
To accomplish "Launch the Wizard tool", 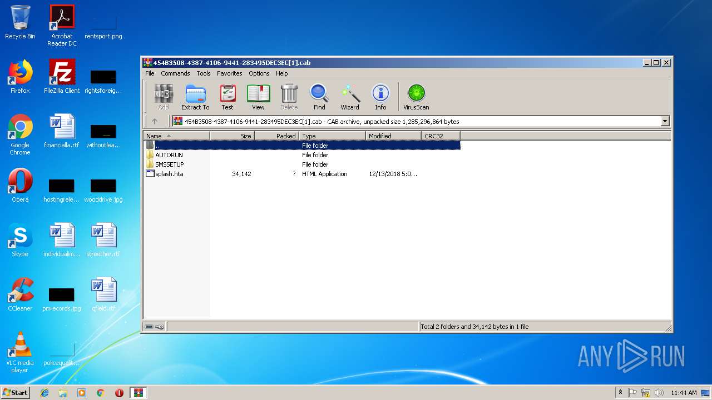I will (350, 97).
